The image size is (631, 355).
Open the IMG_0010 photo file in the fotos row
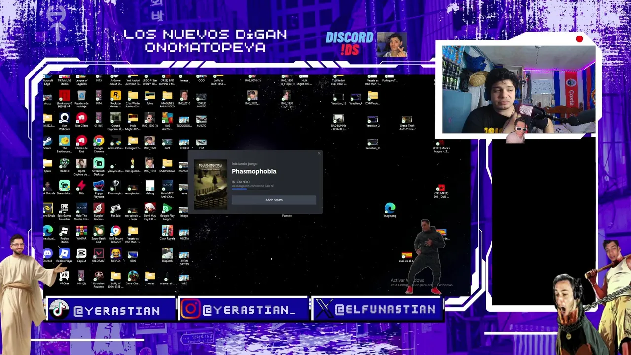point(184,95)
